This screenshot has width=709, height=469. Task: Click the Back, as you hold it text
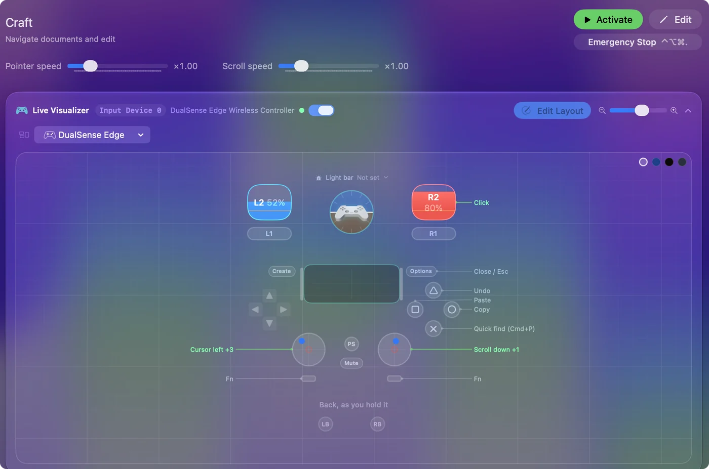[353, 405]
